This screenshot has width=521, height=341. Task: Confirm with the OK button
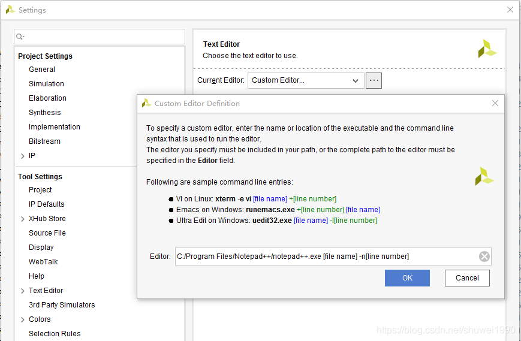[x=407, y=278]
